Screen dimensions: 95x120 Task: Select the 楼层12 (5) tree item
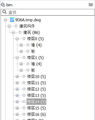coord(37,89)
